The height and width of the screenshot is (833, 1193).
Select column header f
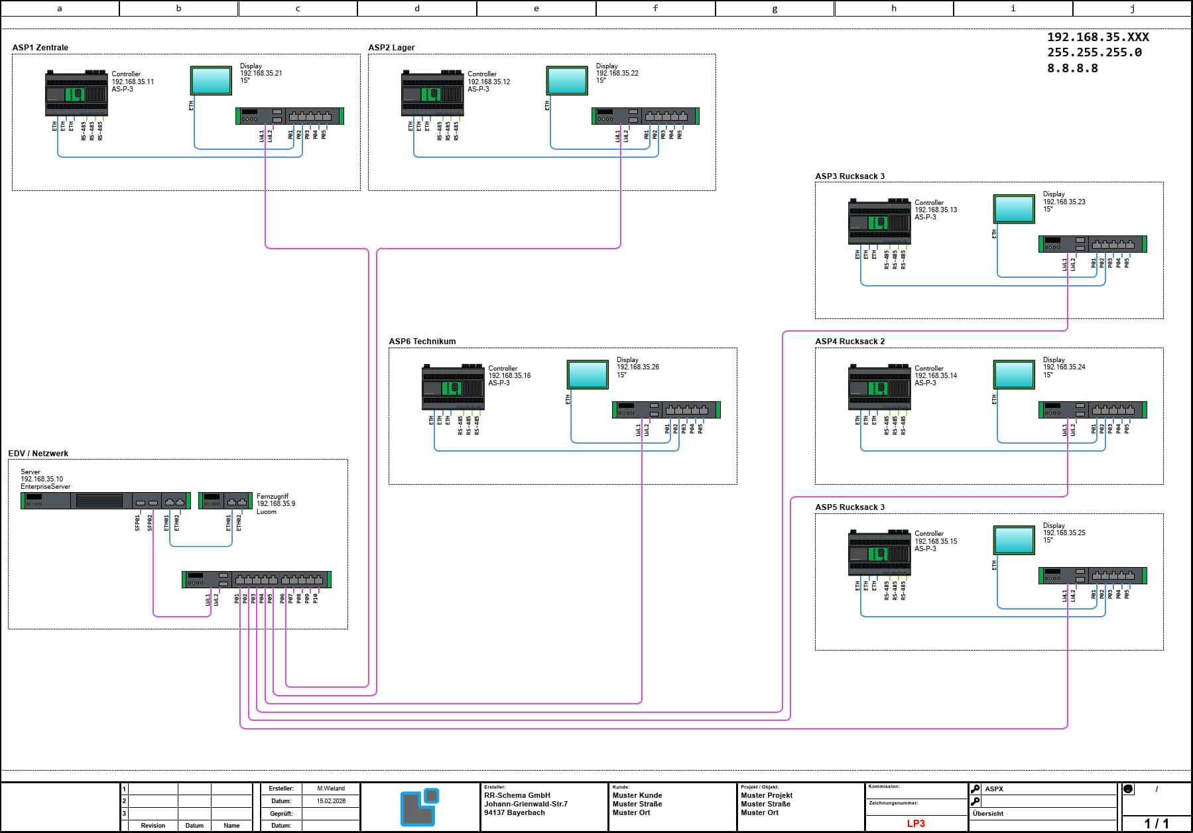tap(656, 9)
